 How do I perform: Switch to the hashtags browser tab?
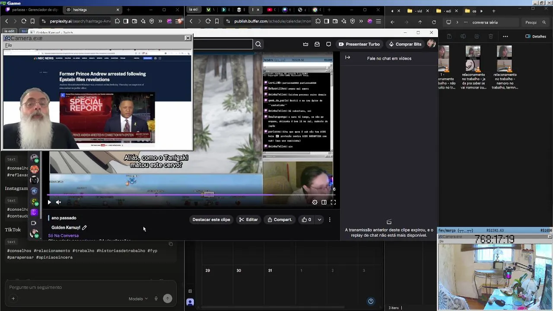tap(93, 10)
